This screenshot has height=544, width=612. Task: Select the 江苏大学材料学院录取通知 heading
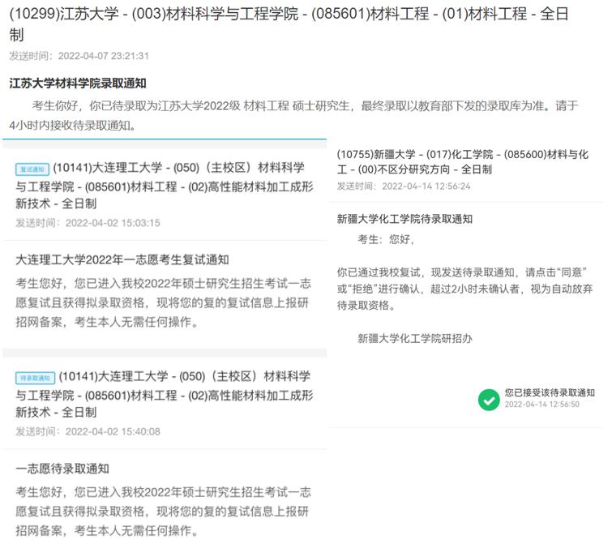(x=78, y=84)
